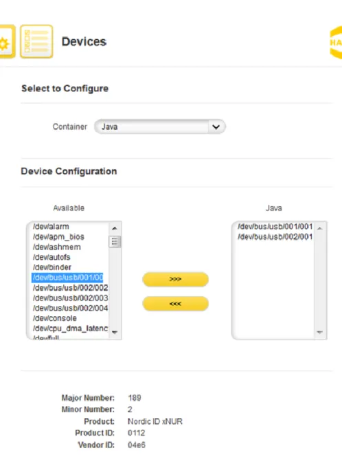342x455 pixels.
Task: Click the Product ID value 0112
Action: click(x=136, y=433)
